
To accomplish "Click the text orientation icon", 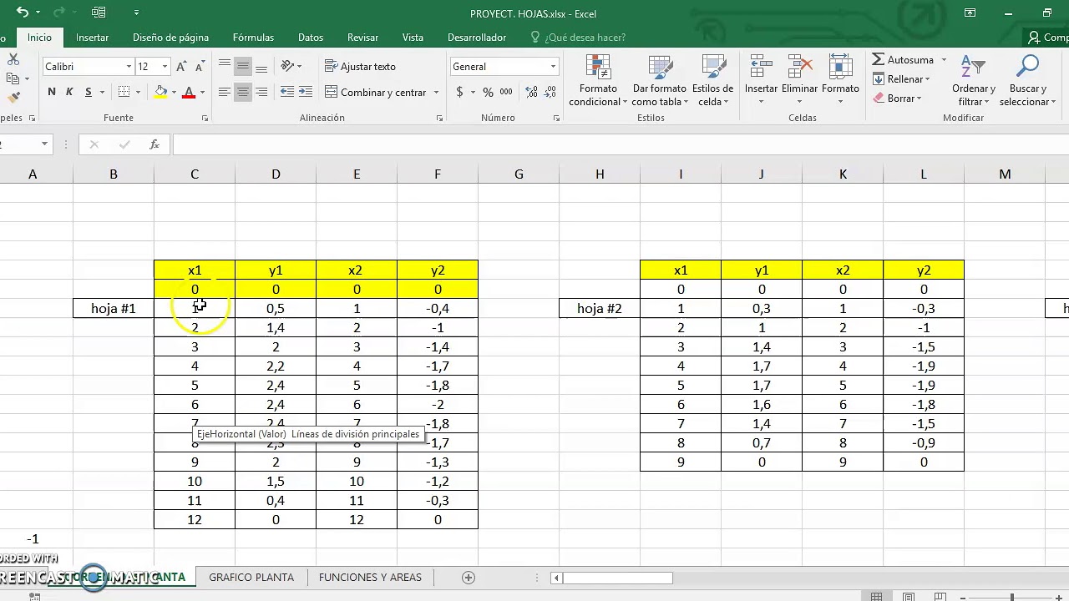I will (287, 66).
